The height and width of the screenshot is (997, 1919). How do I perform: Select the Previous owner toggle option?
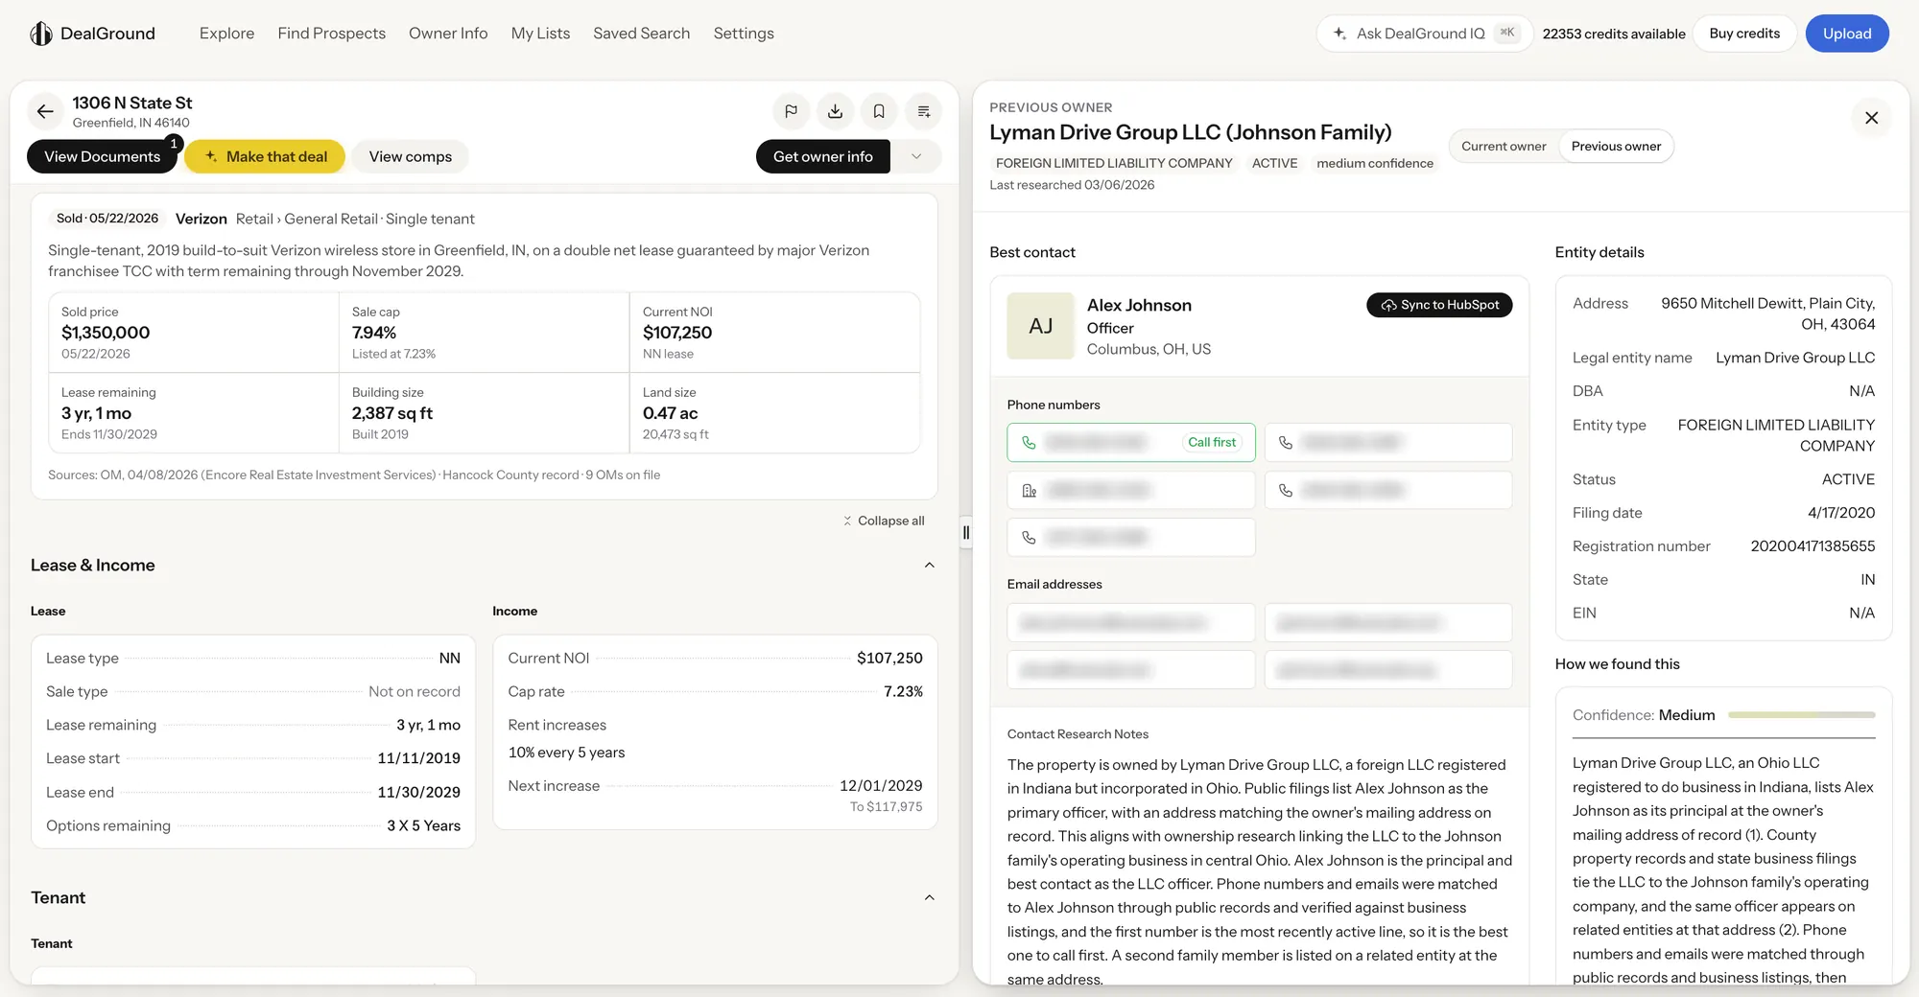(1616, 147)
